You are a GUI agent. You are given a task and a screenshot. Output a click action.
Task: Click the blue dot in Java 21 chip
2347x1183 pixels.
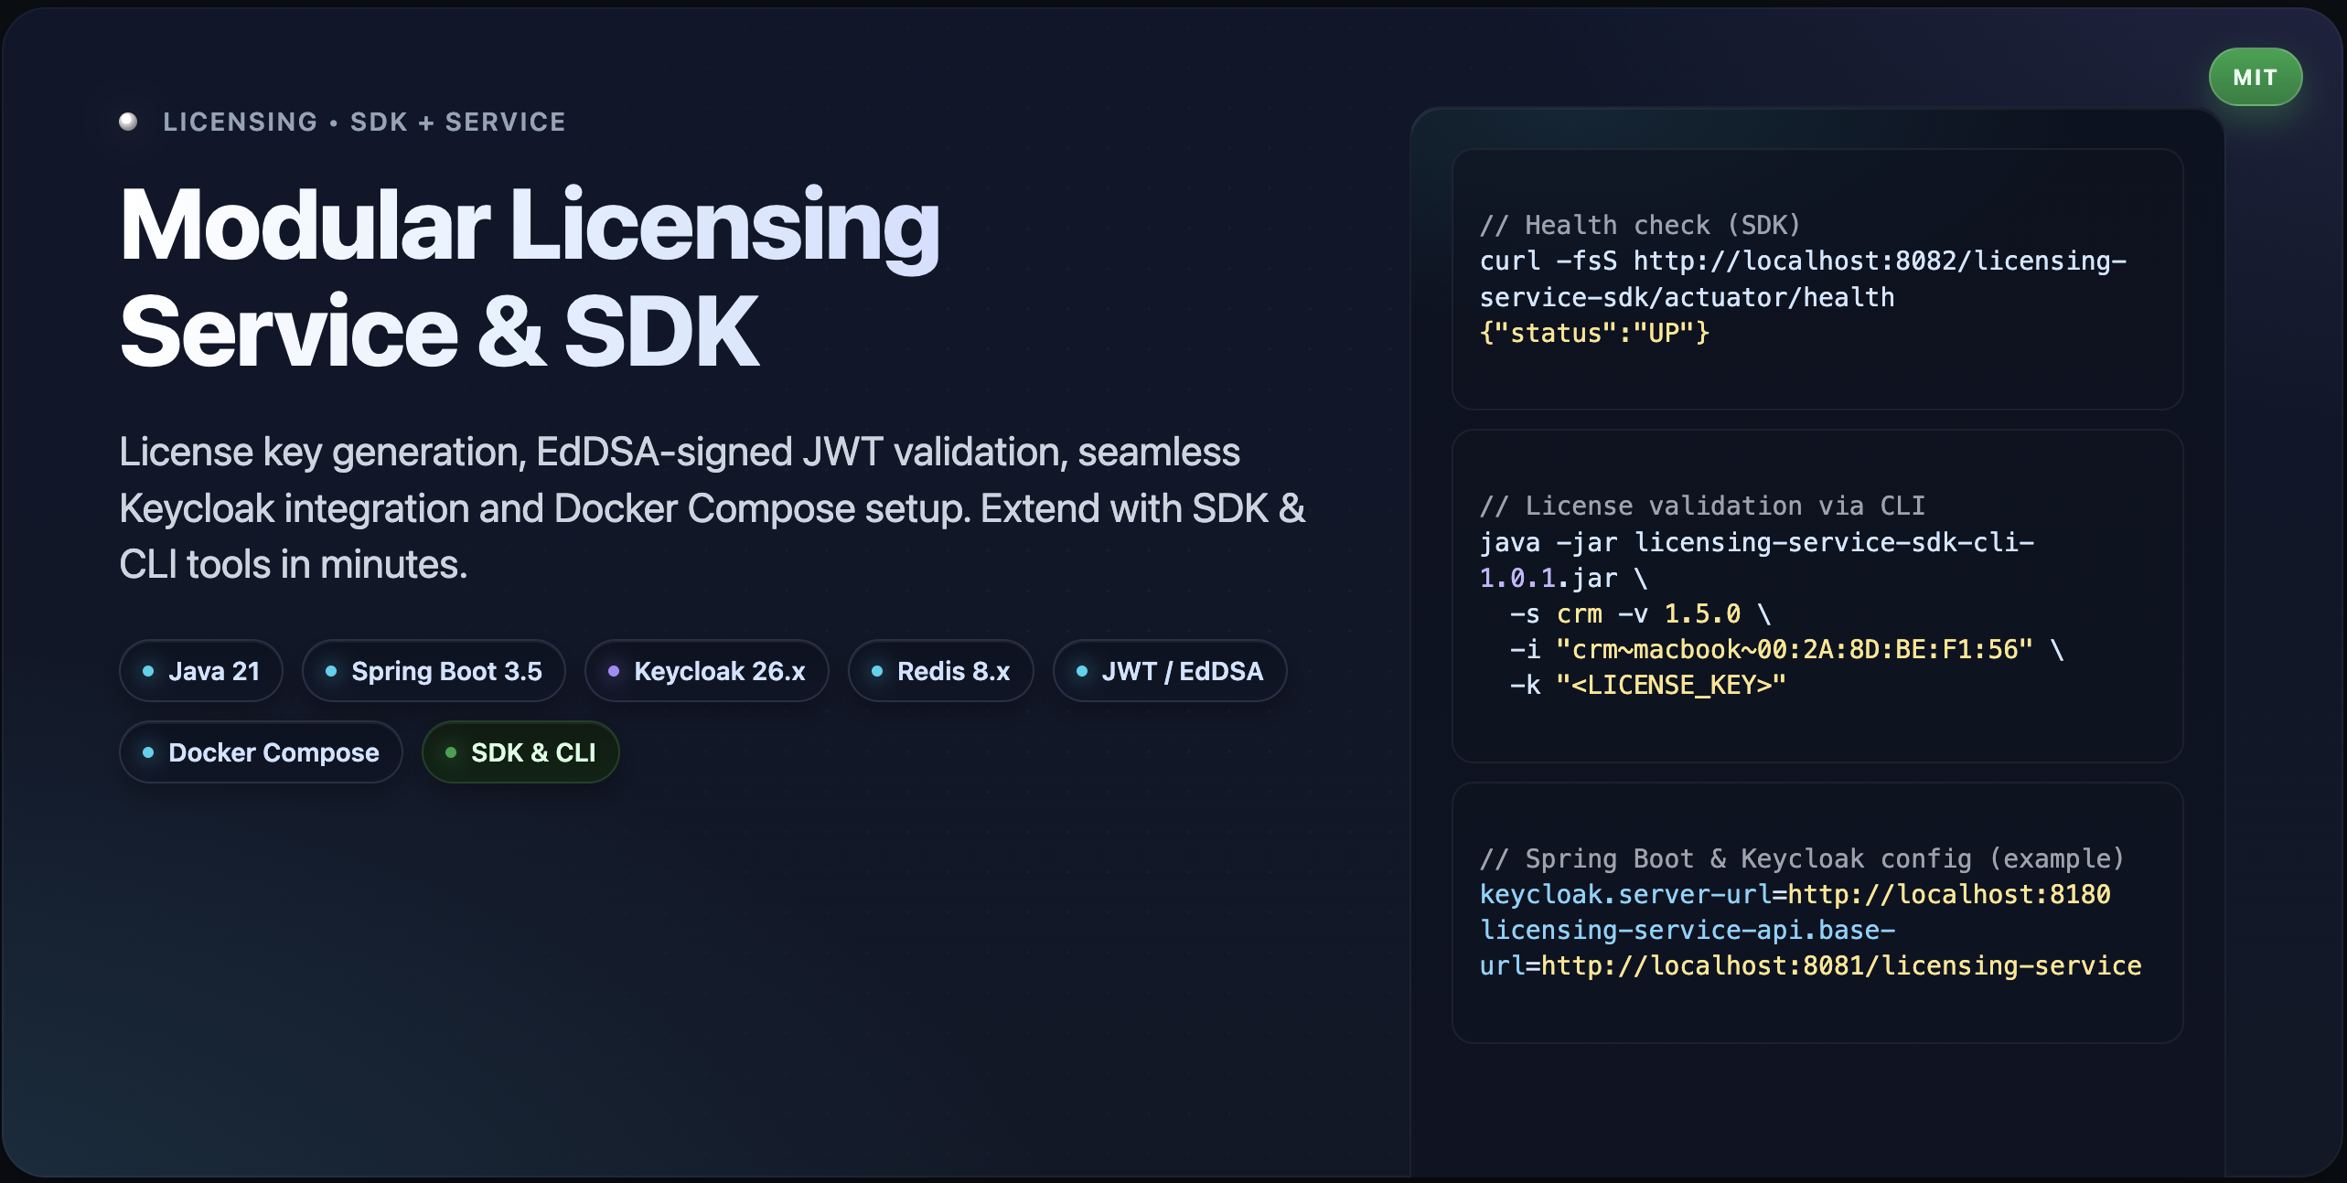(148, 671)
